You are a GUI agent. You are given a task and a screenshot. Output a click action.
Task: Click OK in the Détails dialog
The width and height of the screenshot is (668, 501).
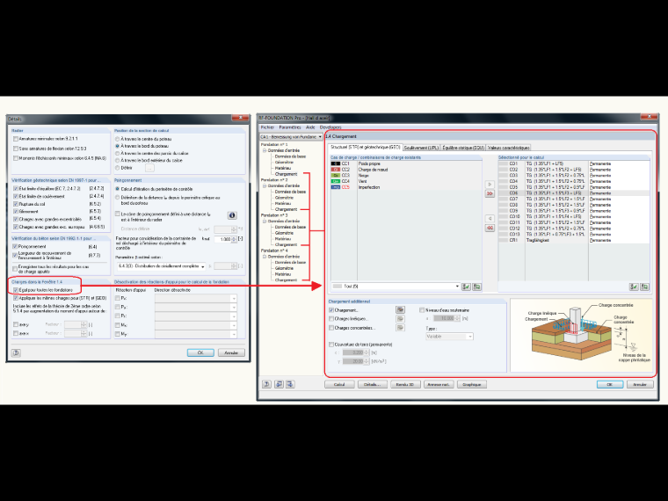tap(200, 352)
